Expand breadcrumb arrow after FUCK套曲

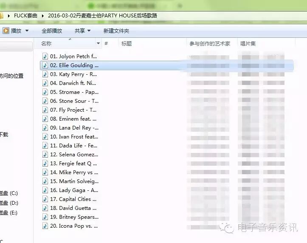tap(43, 16)
